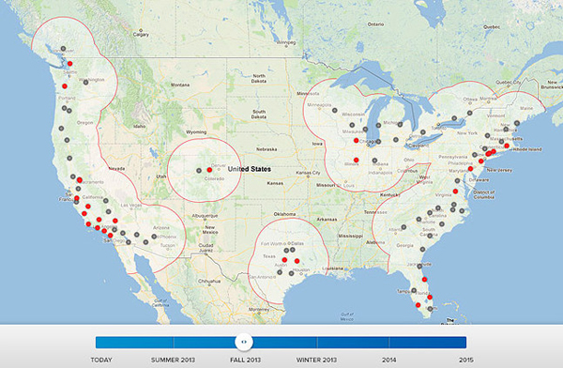
Task: Select the red marker near Sacramento
Action: (x=80, y=180)
